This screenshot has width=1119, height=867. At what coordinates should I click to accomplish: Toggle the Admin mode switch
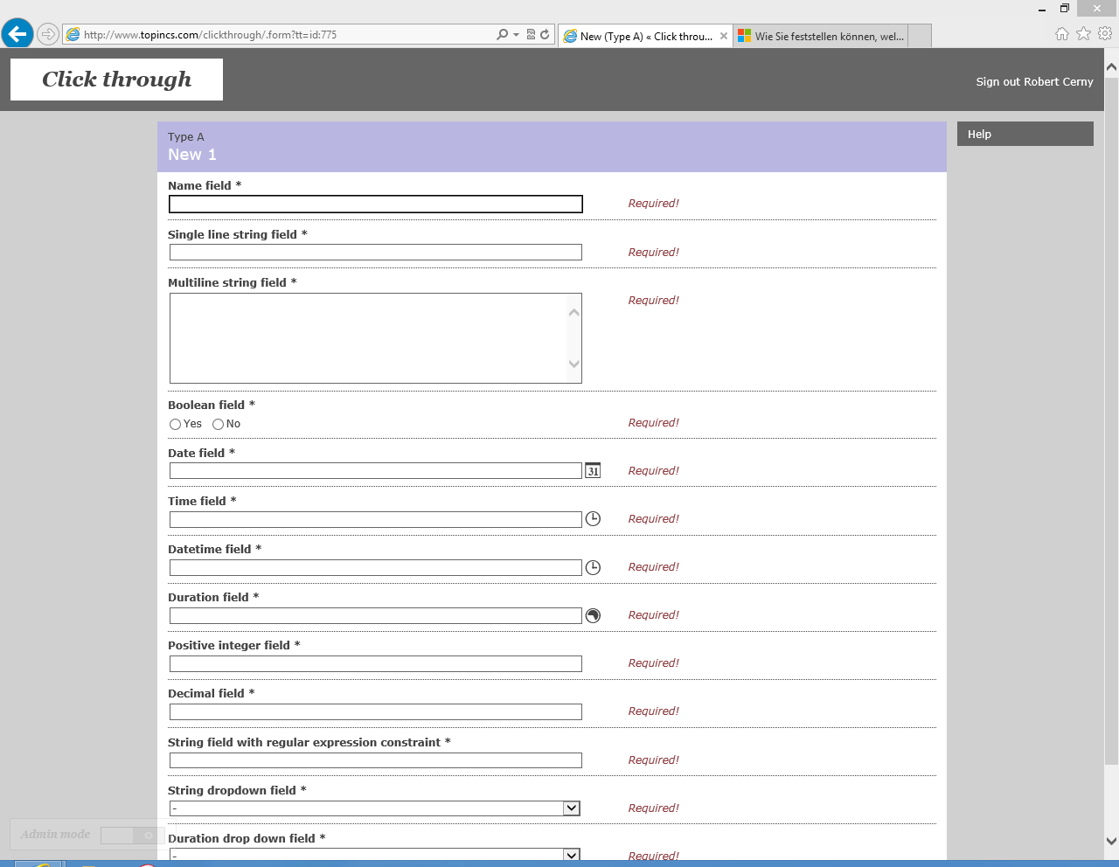pos(128,836)
